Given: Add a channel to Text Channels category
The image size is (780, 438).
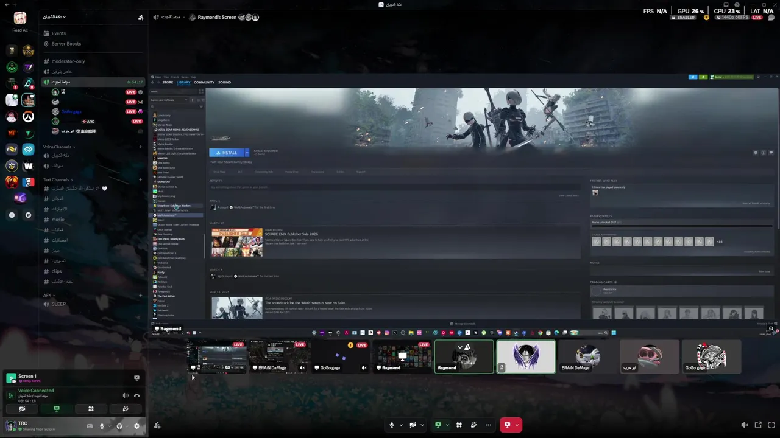Looking at the screenshot, I should 140,180.
